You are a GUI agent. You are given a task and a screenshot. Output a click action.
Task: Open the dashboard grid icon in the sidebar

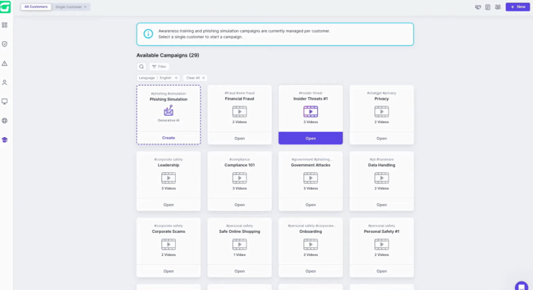pos(5,25)
